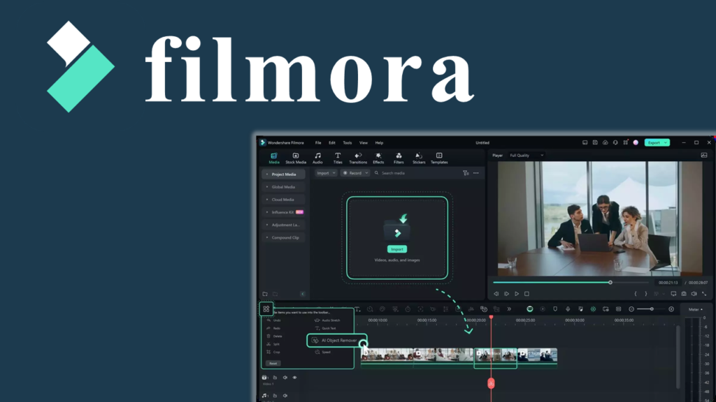Enter fullscreen preview with the expand icon
Viewport: 716px width, 402px height.
pos(704,294)
